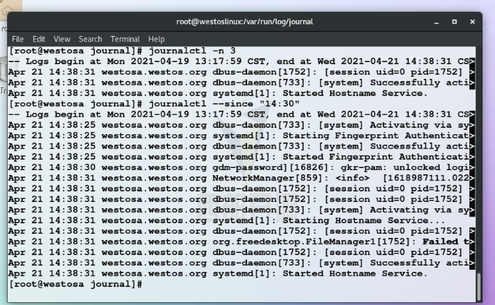Viewport: 495px width, 305px height.
Task: Click the "14:38:30" timestamp
Action: pos(72,167)
